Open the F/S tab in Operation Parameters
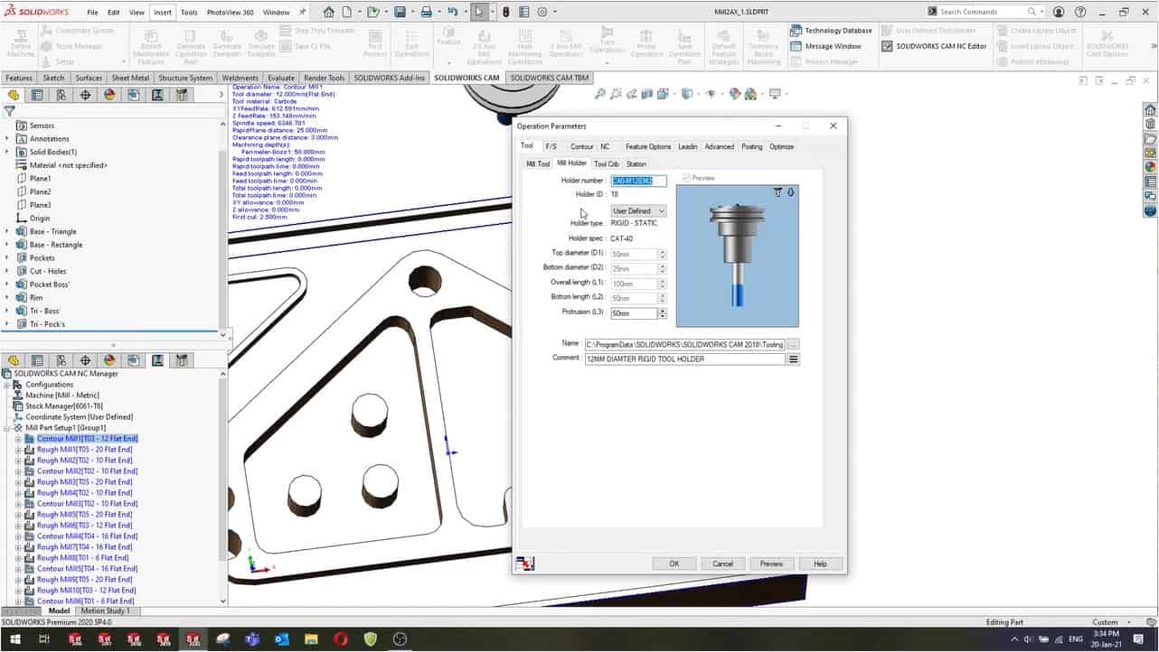 click(x=551, y=146)
